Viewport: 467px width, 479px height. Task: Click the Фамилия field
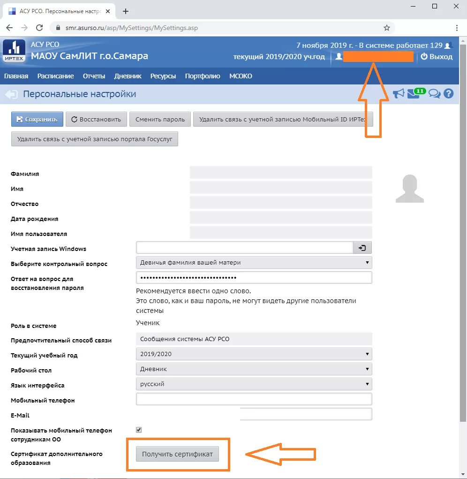click(x=281, y=173)
